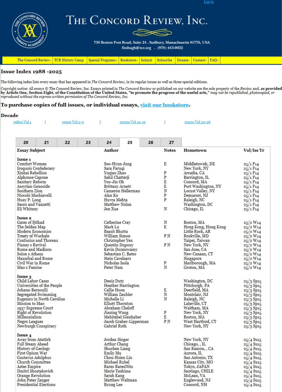
Task: Click the 'Johann Bernoulli' essay subject
Action: pyautogui.click(x=32, y=290)
